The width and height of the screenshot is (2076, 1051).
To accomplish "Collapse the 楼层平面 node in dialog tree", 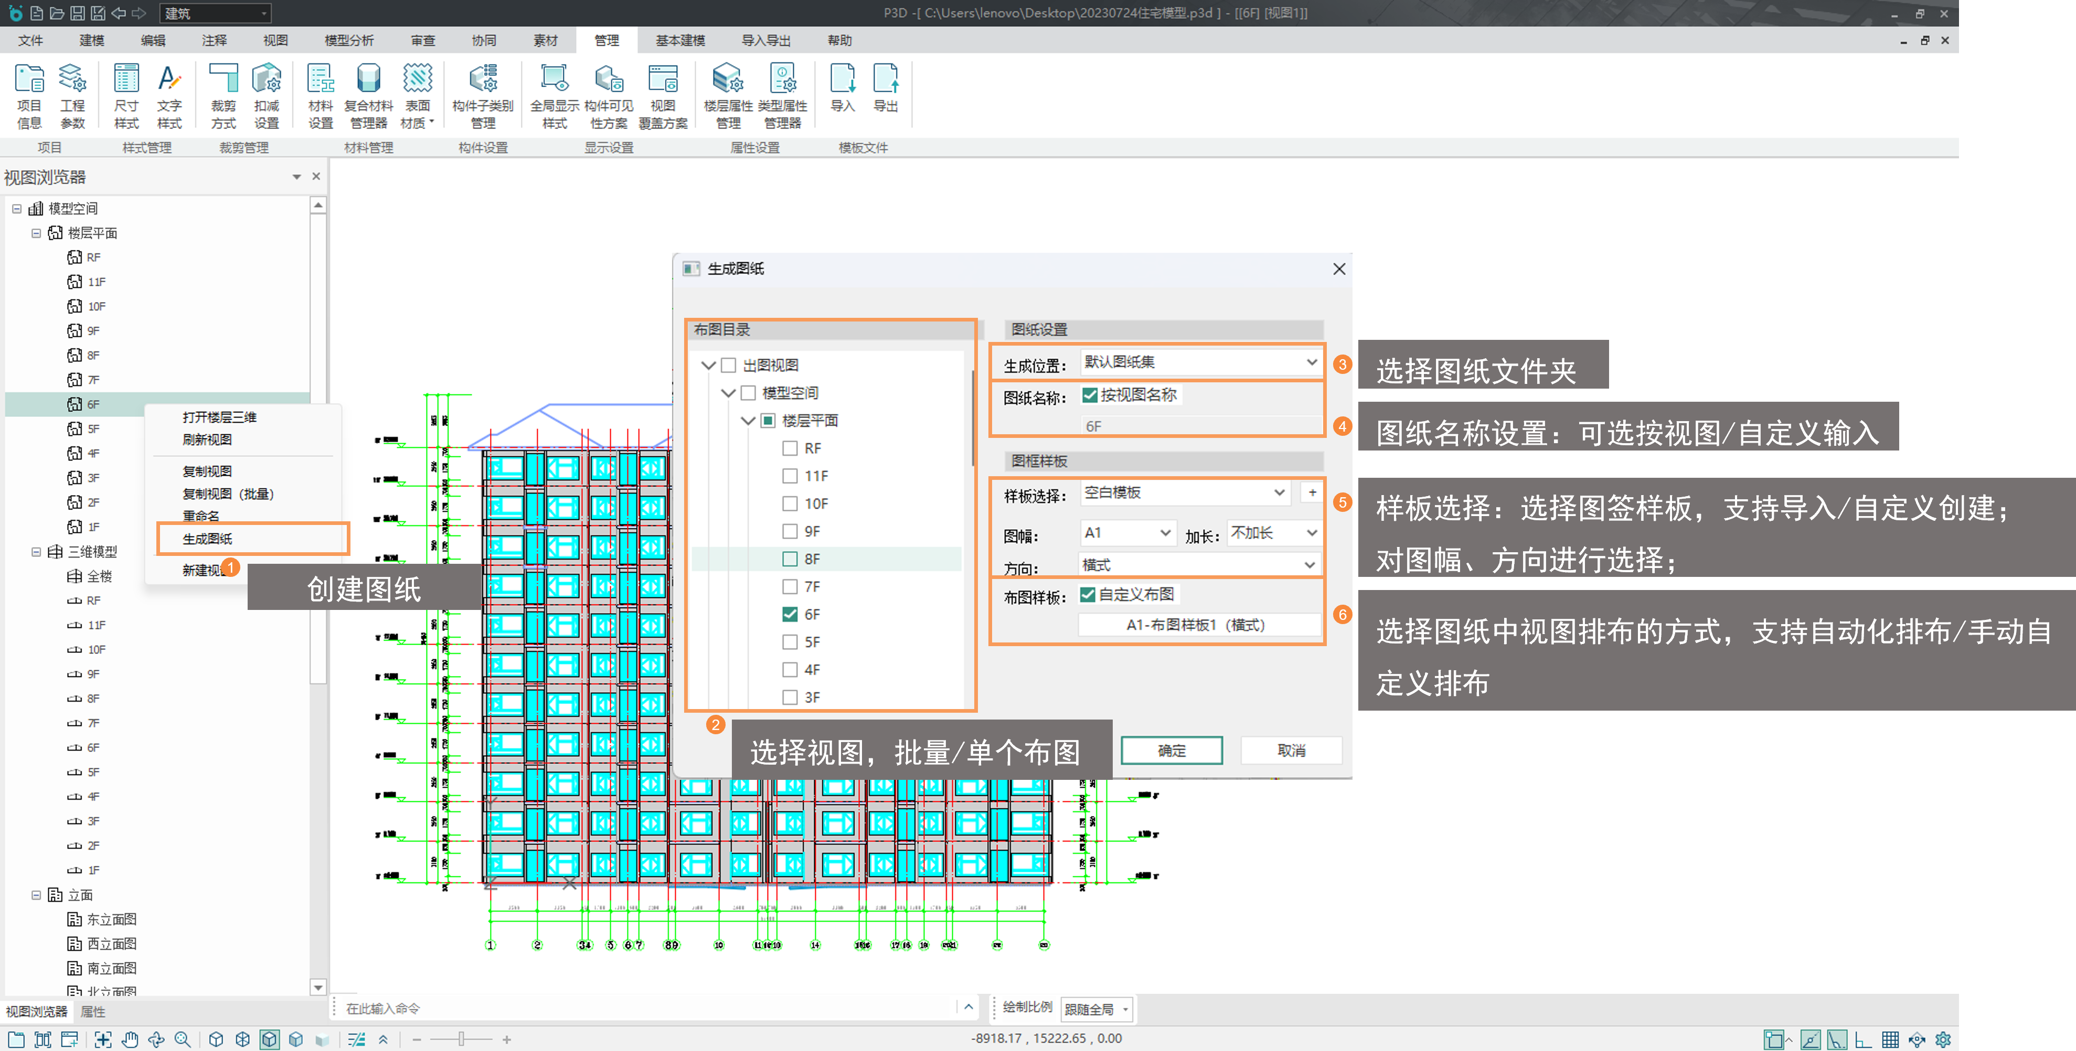I will click(x=748, y=421).
